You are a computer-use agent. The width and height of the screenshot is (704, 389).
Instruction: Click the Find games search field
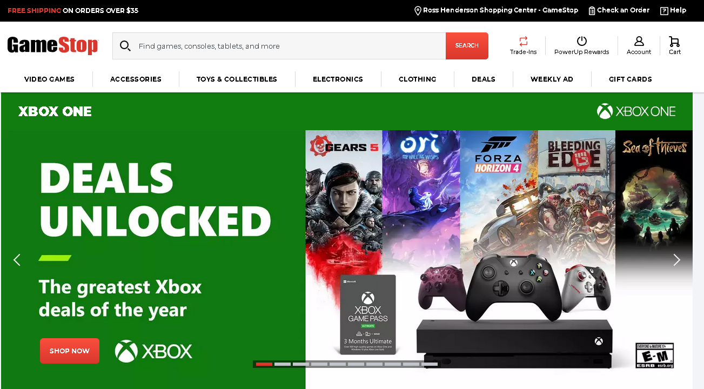tap(289, 46)
